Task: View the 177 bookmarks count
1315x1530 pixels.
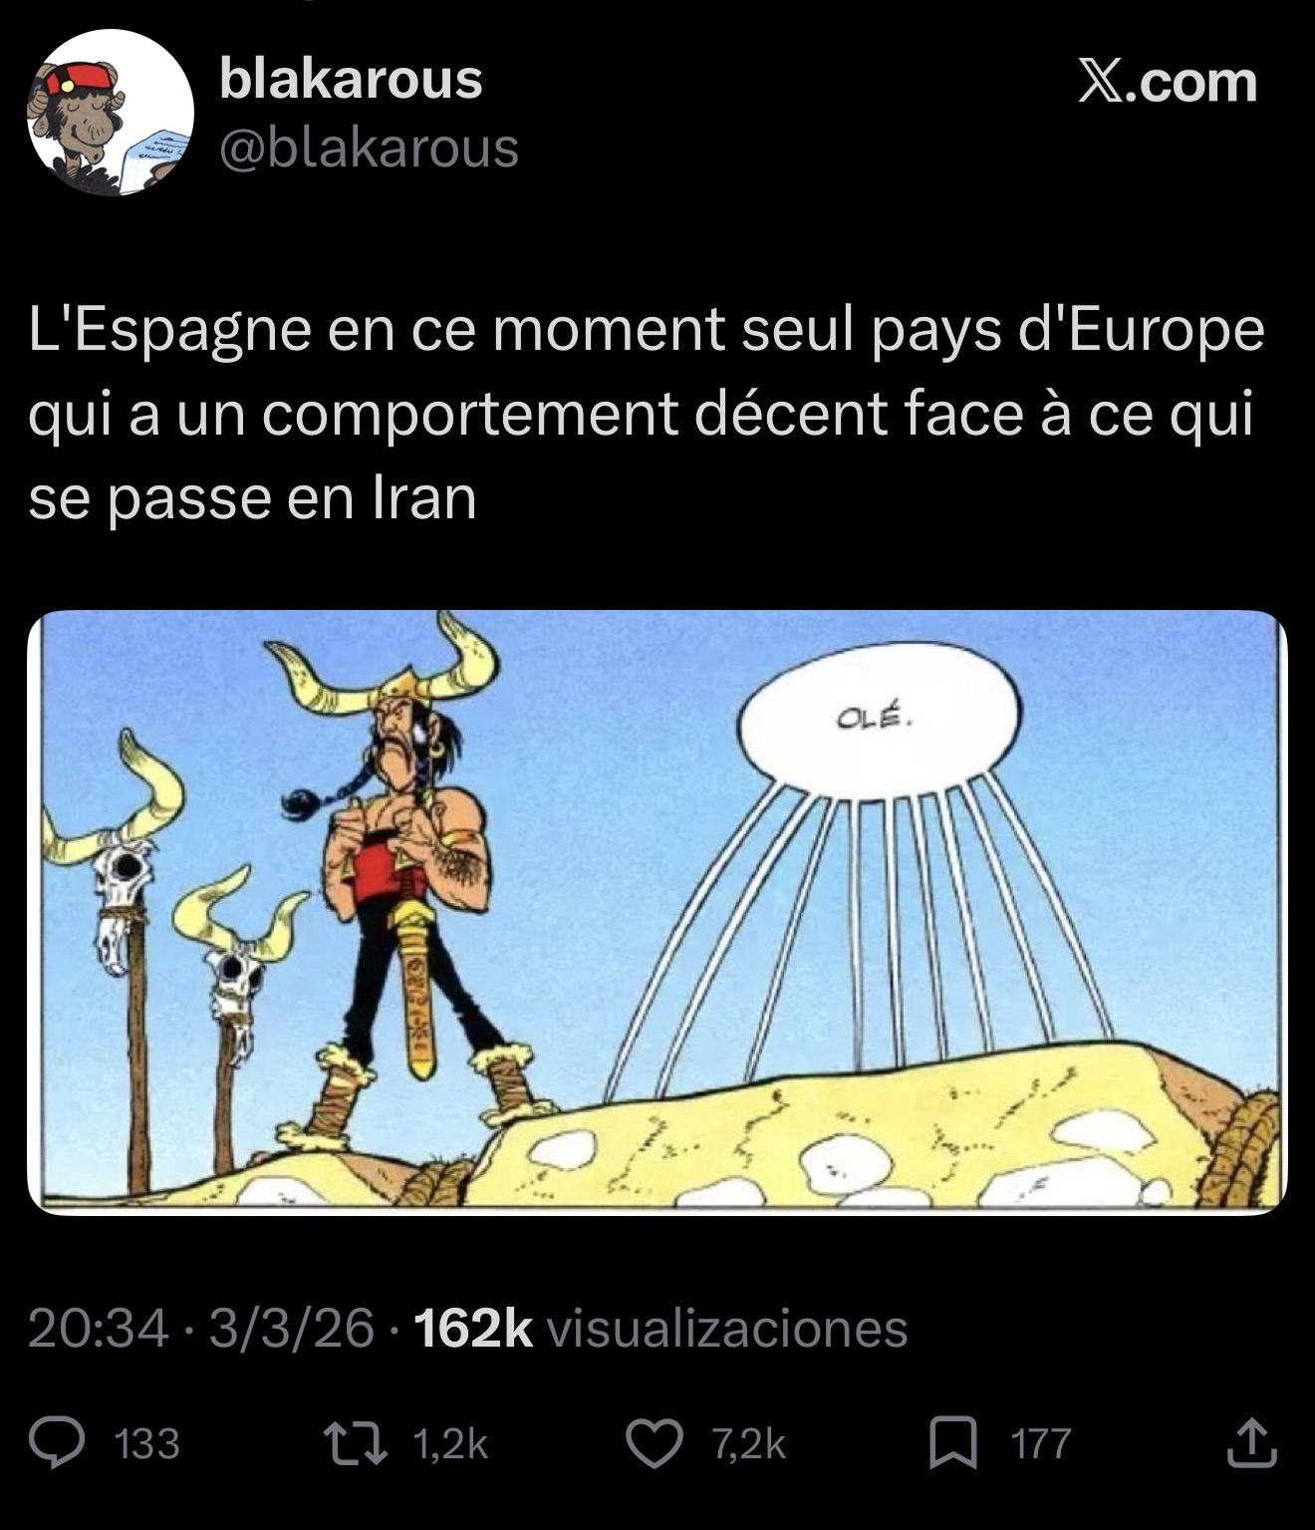Action: coord(1041,1444)
